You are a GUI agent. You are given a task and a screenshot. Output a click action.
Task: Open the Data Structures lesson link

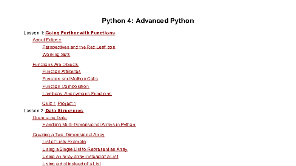(x=64, y=111)
